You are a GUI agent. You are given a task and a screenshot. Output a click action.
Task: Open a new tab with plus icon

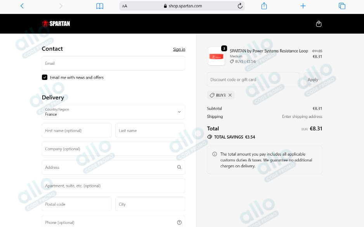tap(303, 6)
